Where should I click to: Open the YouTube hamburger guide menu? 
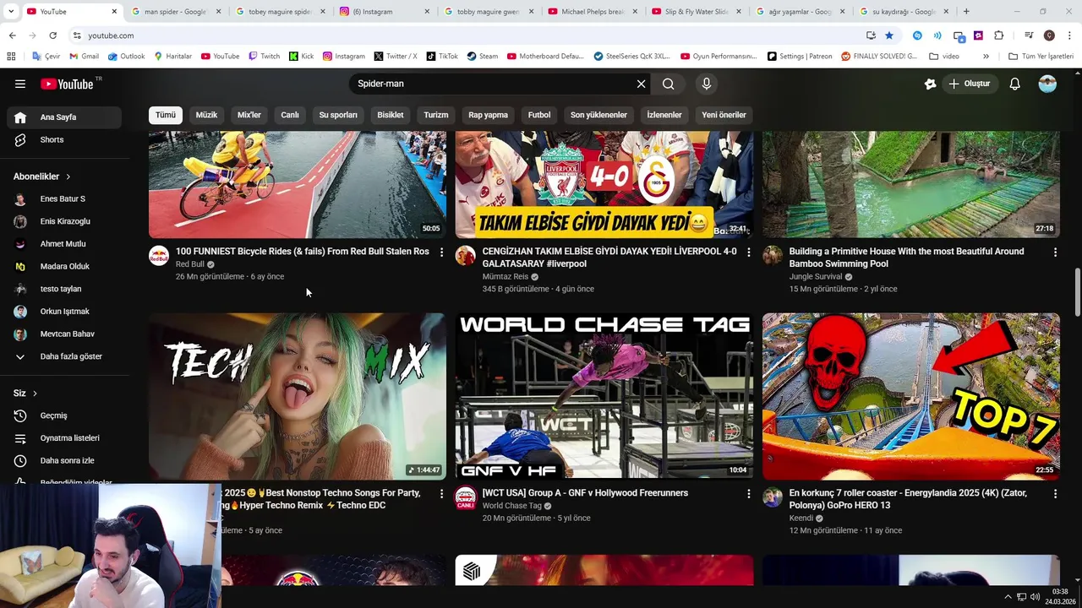click(20, 84)
